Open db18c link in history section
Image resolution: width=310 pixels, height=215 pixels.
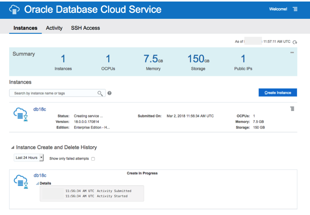40,175
